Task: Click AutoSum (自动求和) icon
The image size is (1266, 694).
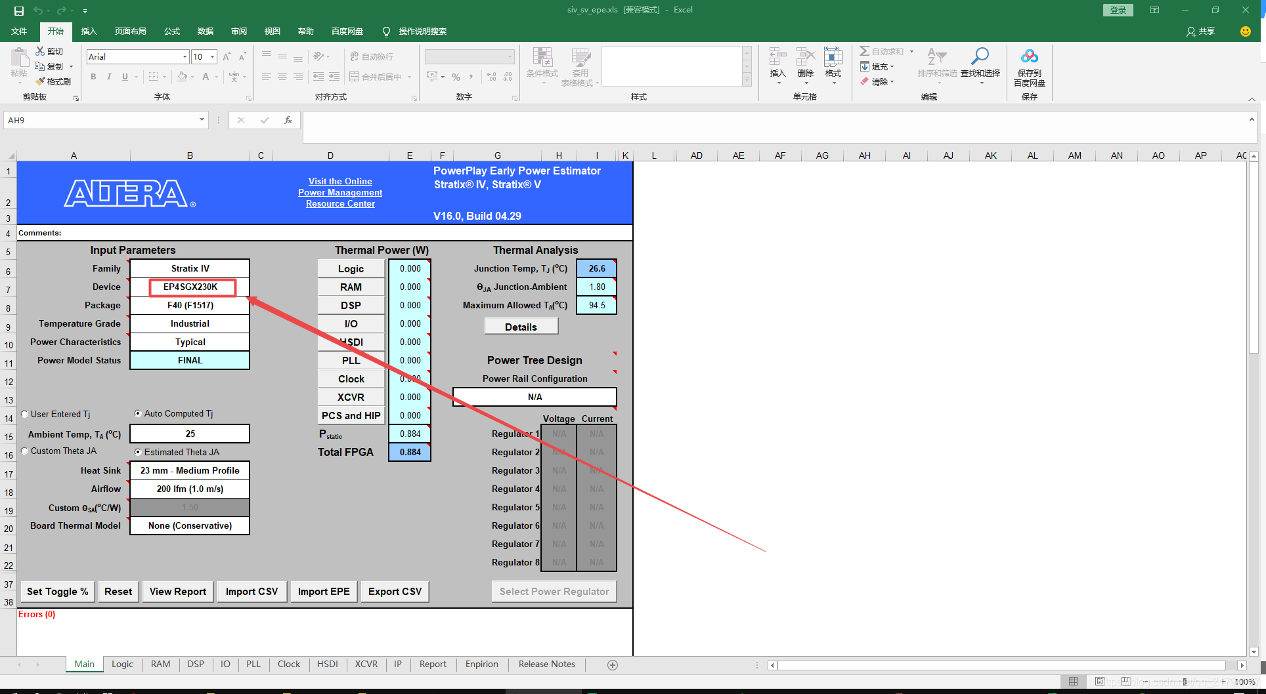Action: pyautogui.click(x=865, y=51)
